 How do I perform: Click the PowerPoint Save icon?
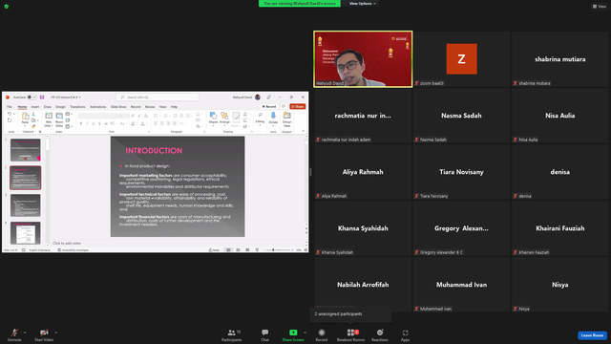pos(42,97)
